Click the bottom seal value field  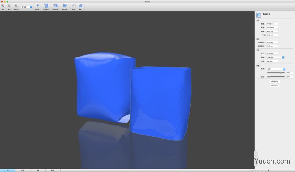point(272,46)
